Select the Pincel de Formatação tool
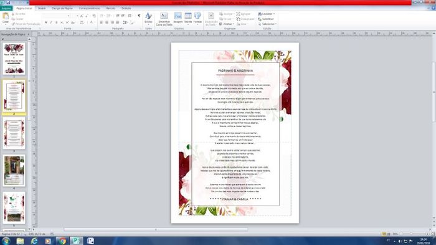 26,24
